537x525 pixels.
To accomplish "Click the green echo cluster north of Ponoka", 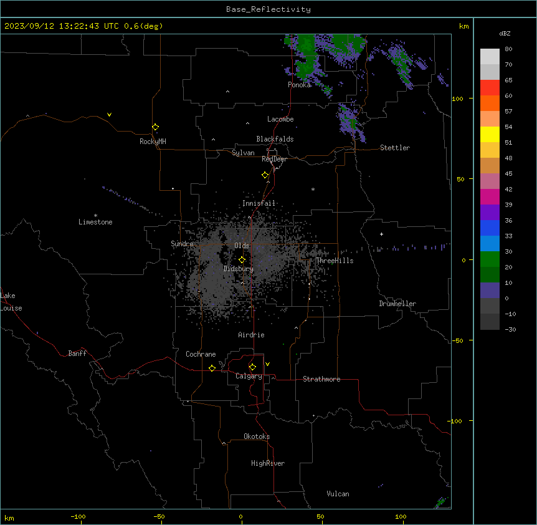I will tap(306, 58).
